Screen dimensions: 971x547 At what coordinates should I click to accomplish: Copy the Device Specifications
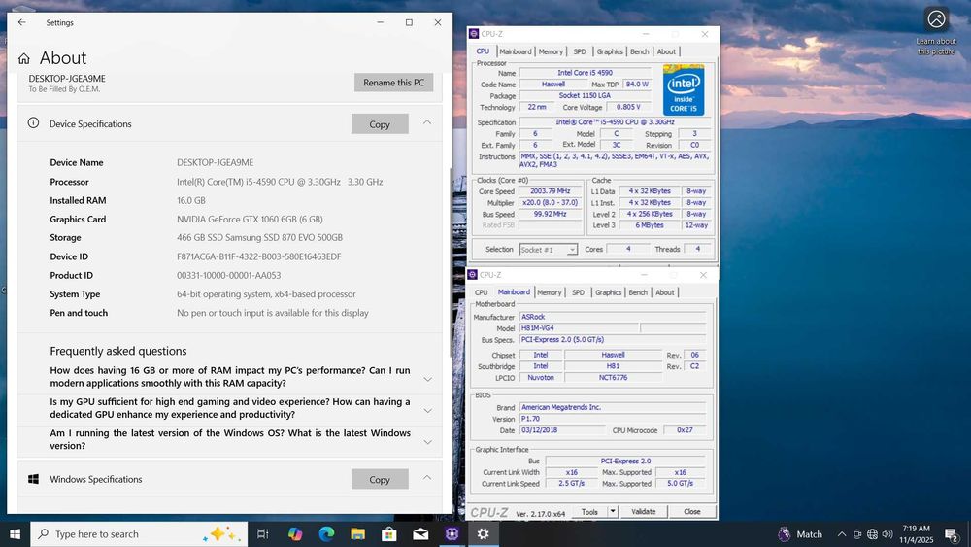[x=380, y=124]
